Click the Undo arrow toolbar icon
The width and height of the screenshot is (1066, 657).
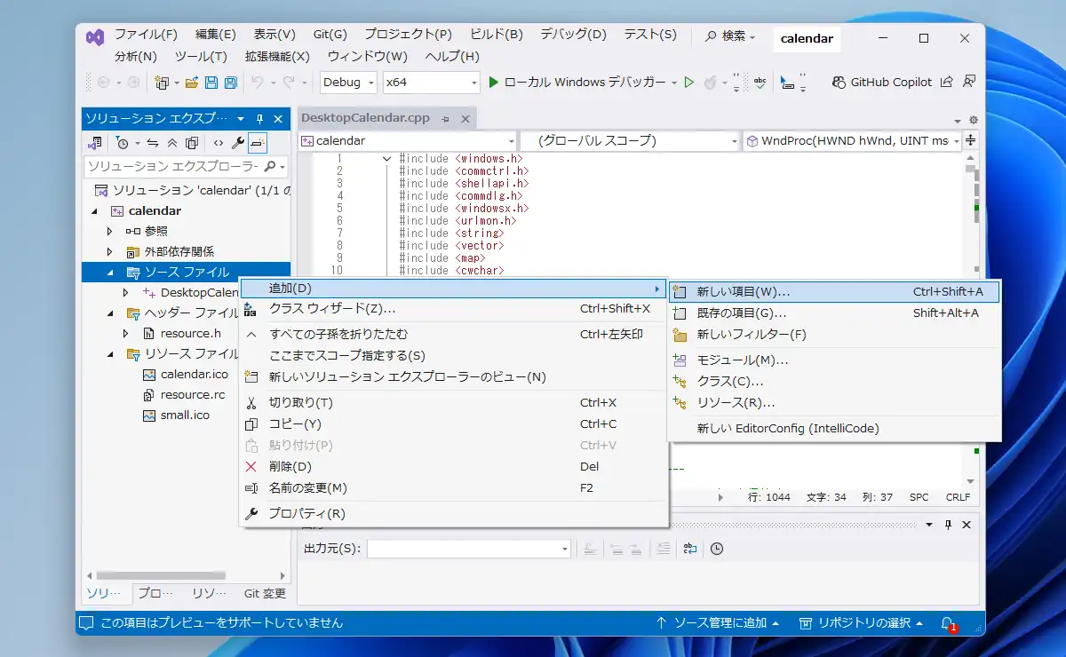pyautogui.click(x=257, y=82)
